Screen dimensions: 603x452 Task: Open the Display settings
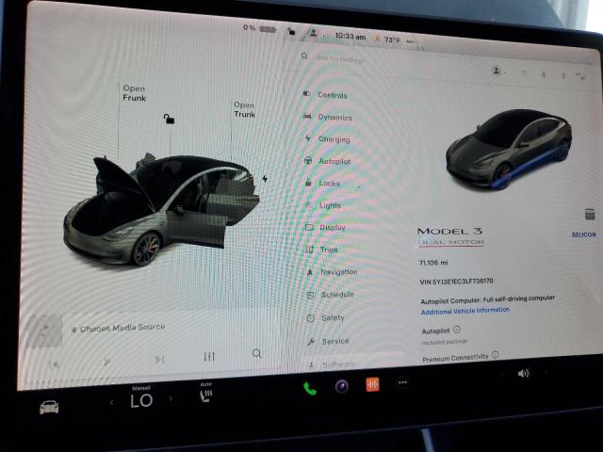click(326, 227)
